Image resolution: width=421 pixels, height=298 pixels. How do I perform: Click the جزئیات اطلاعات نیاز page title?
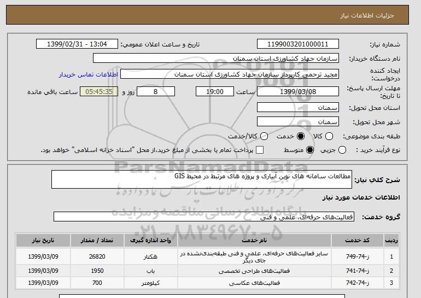click(367, 15)
